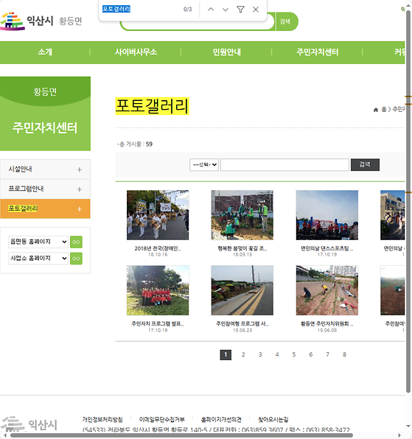Image resolution: width=412 pixels, height=439 pixels.
Task: Click title link 황등면 주민자치위원회
Action: pos(327,324)
